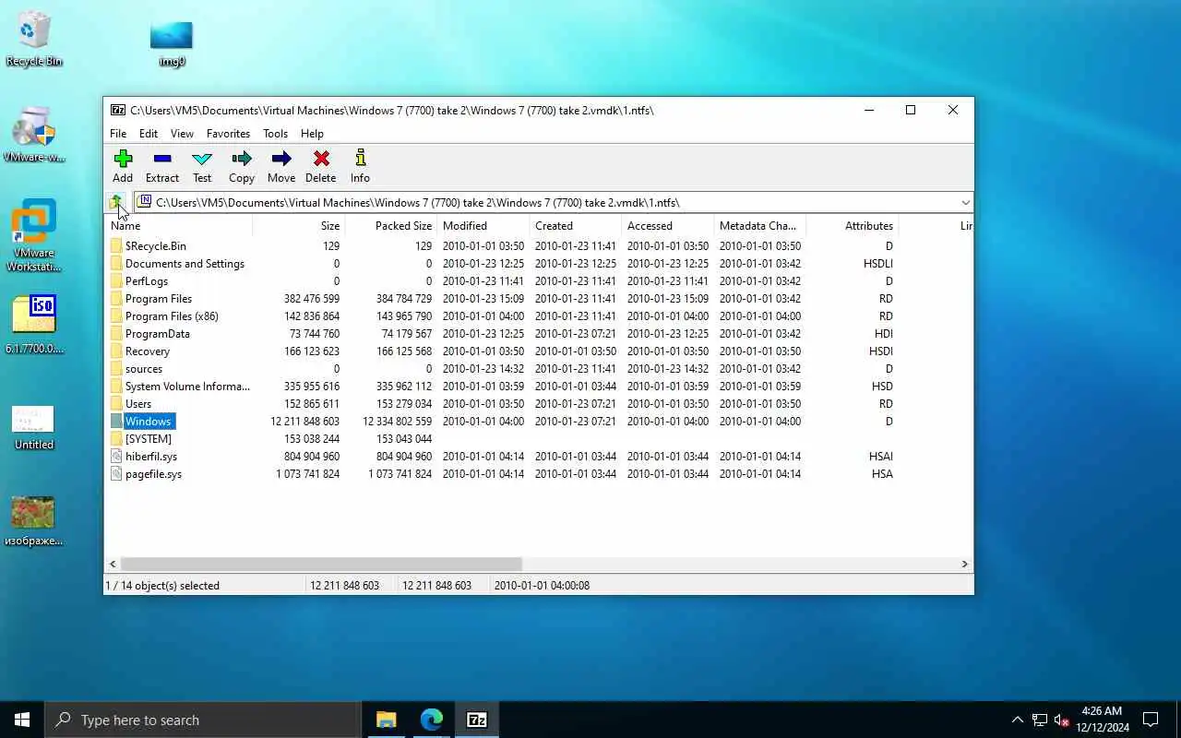Viewport: 1181px width, 738px height.
Task: Select the 6.1.7700.0 ISO desktop file
Action: [x=34, y=324]
